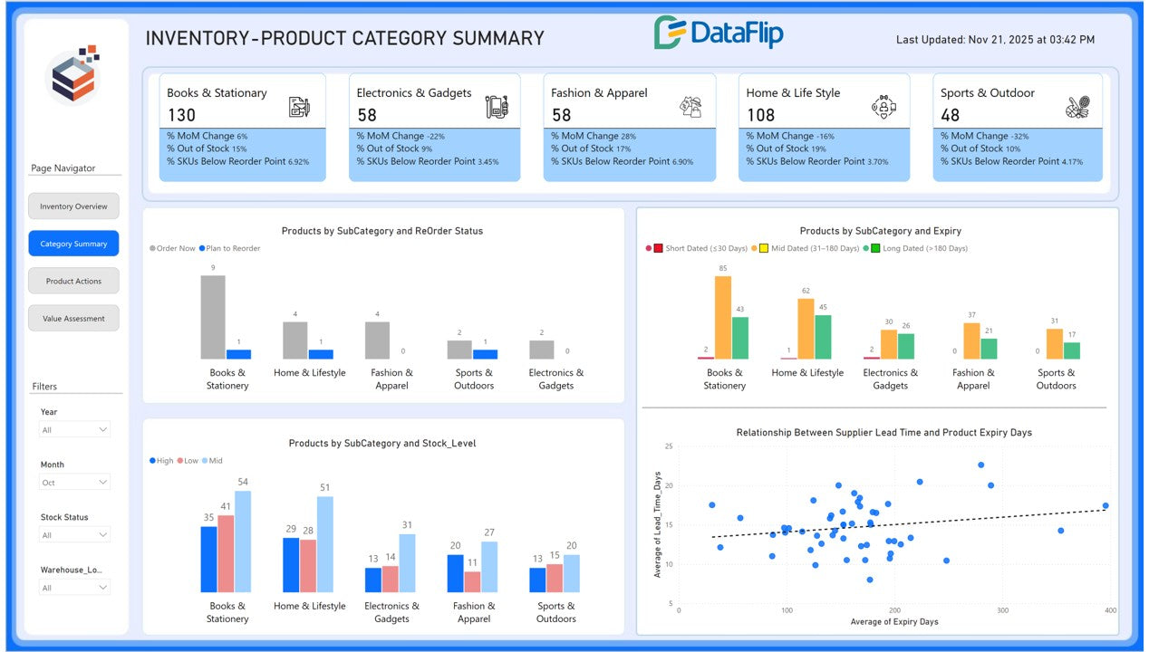Open the Stock Status dropdown
The image size is (1149, 652).
(x=74, y=535)
